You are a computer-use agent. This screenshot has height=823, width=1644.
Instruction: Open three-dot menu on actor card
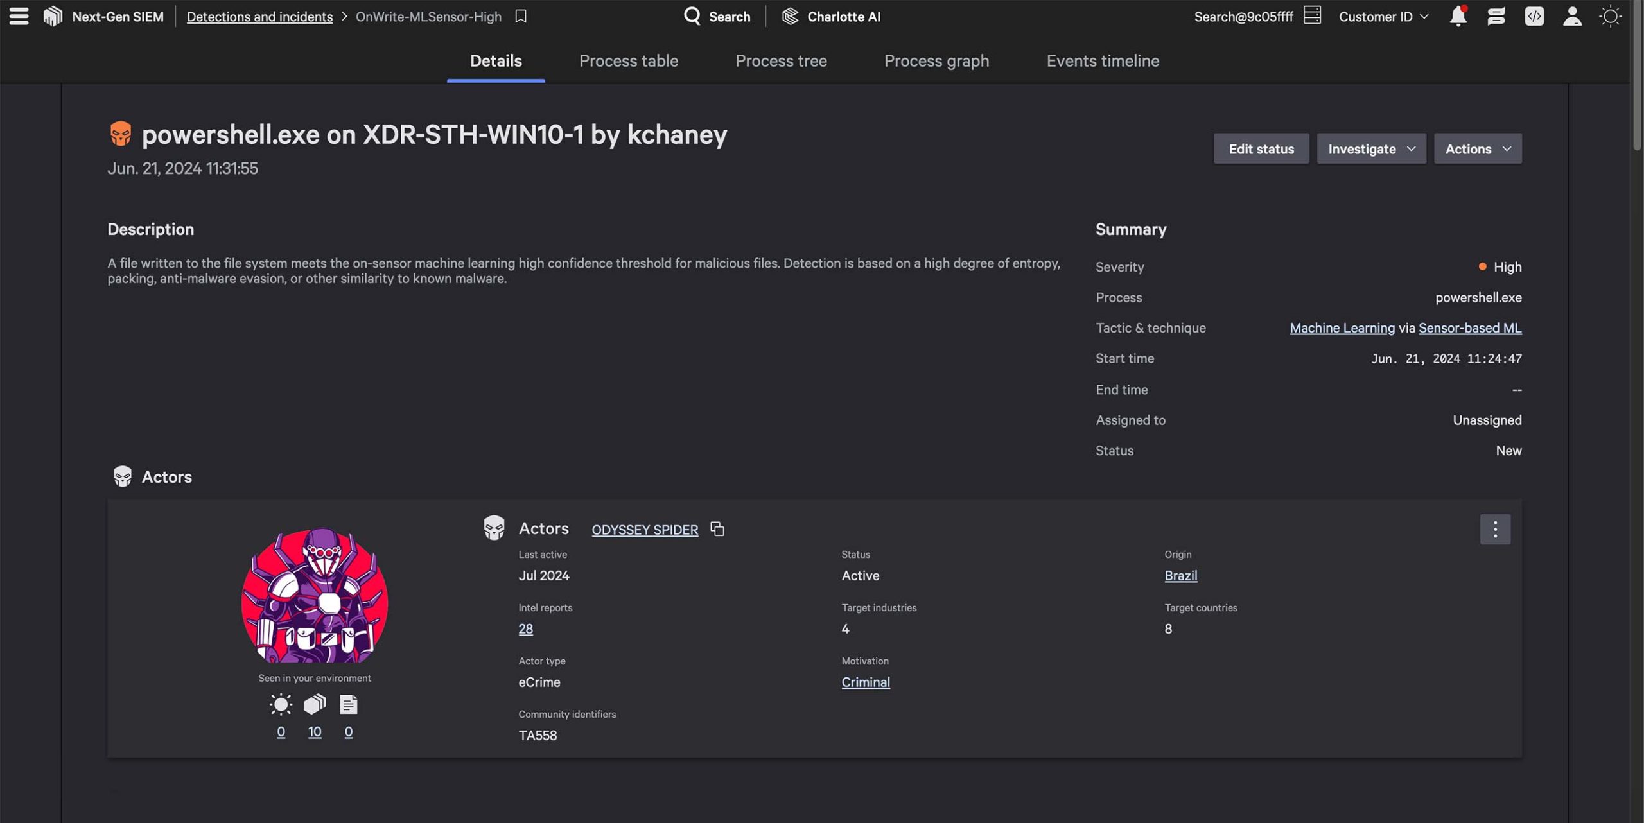tap(1495, 529)
